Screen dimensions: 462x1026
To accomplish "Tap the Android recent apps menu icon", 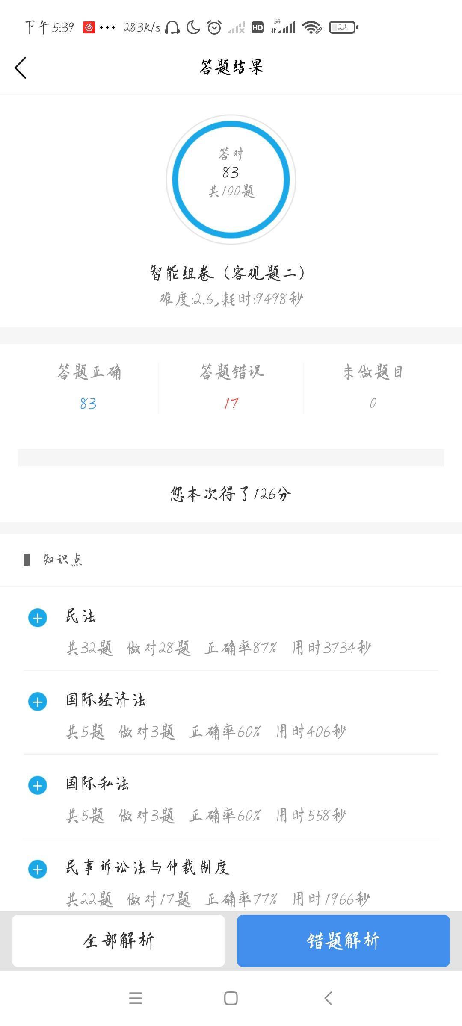I will click(136, 998).
